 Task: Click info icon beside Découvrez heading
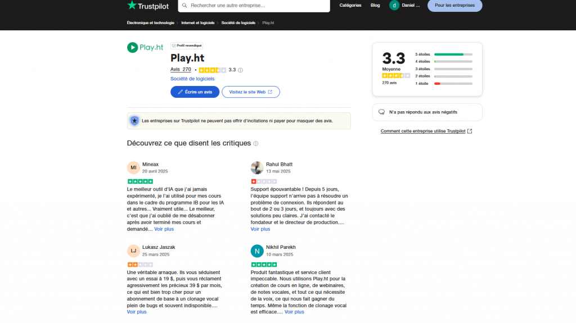(256, 143)
